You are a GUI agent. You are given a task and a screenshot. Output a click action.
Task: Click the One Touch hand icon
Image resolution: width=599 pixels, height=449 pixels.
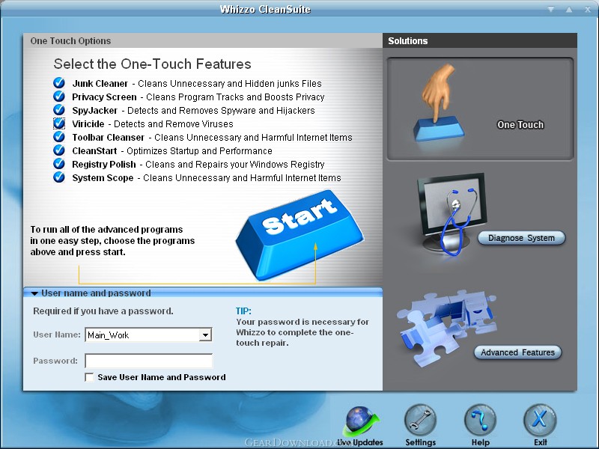click(439, 103)
